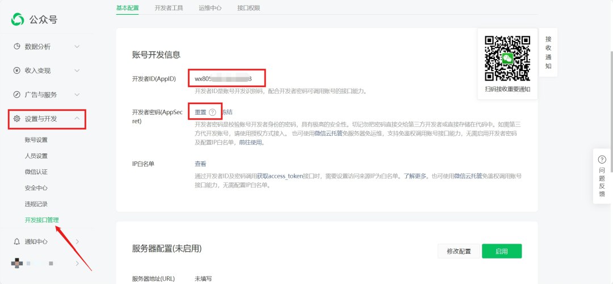Screen dimensions: 613x284
Task: Open 人员设置 in the sidebar
Action: point(36,156)
